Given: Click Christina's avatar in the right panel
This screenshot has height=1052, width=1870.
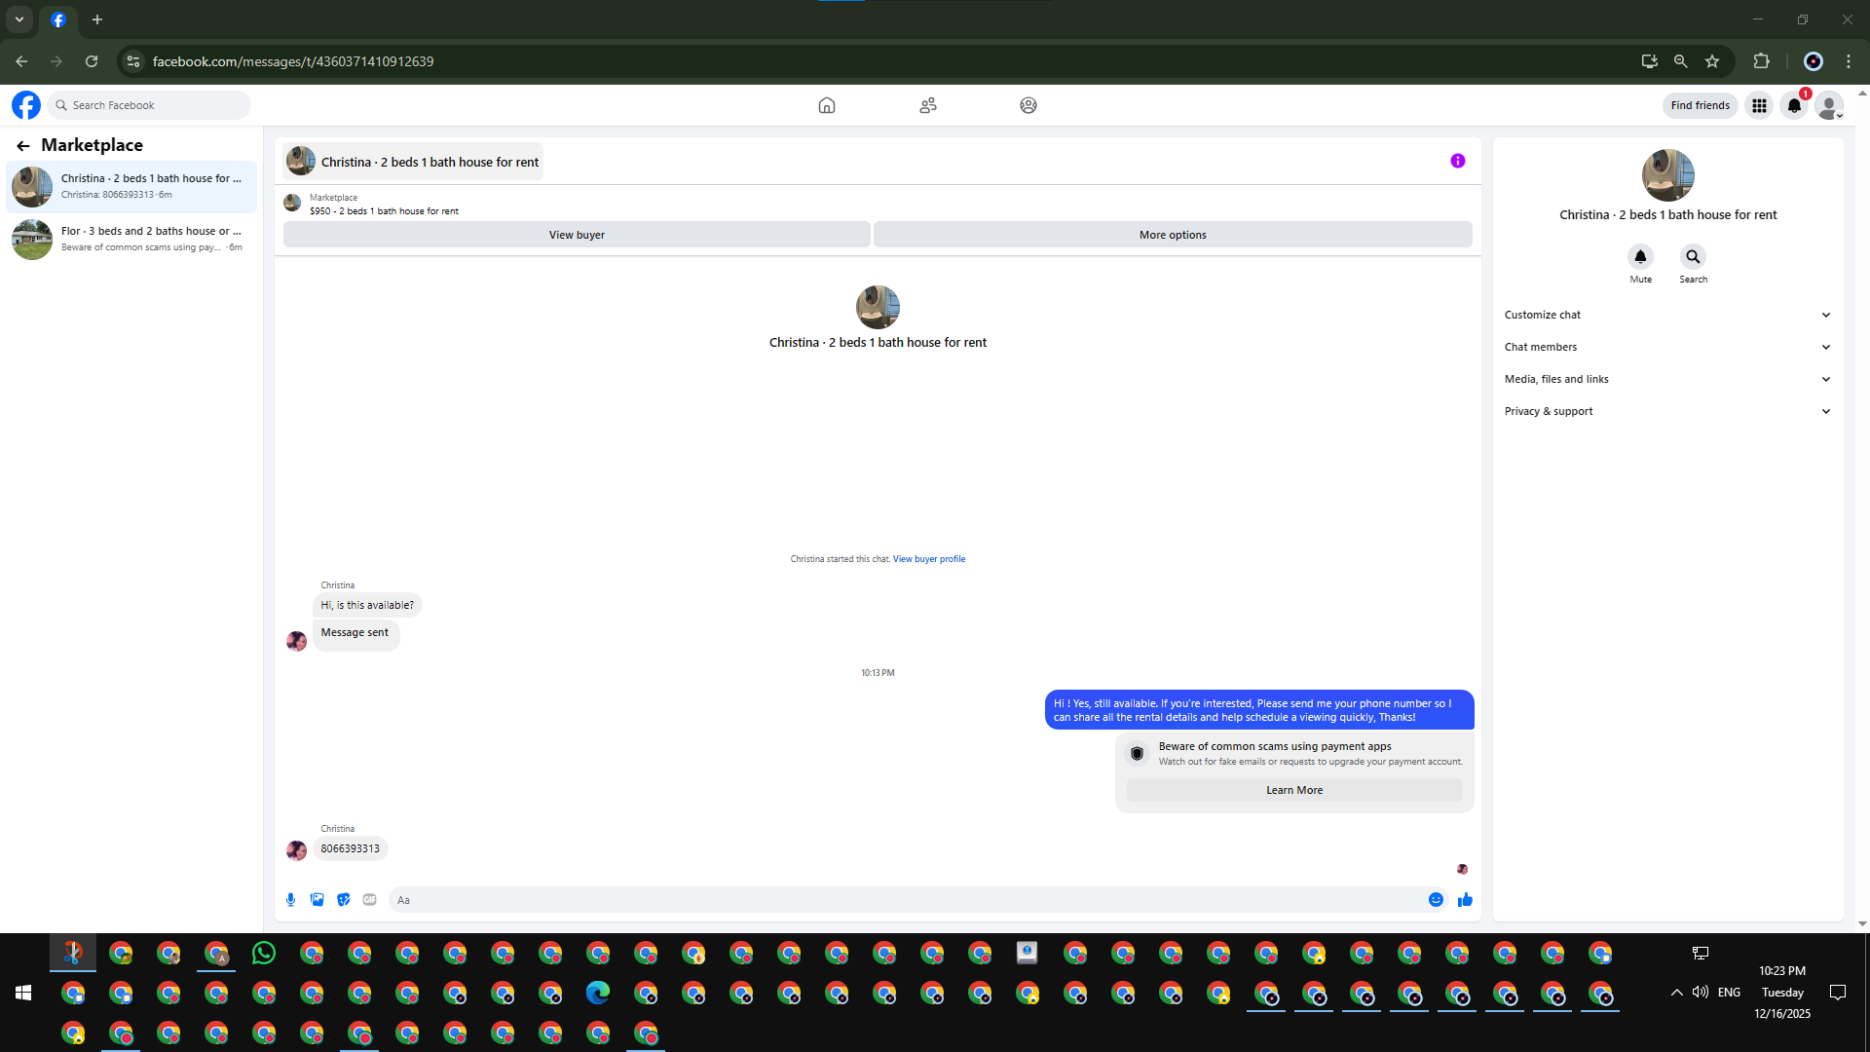Looking at the screenshot, I should [x=1667, y=175].
